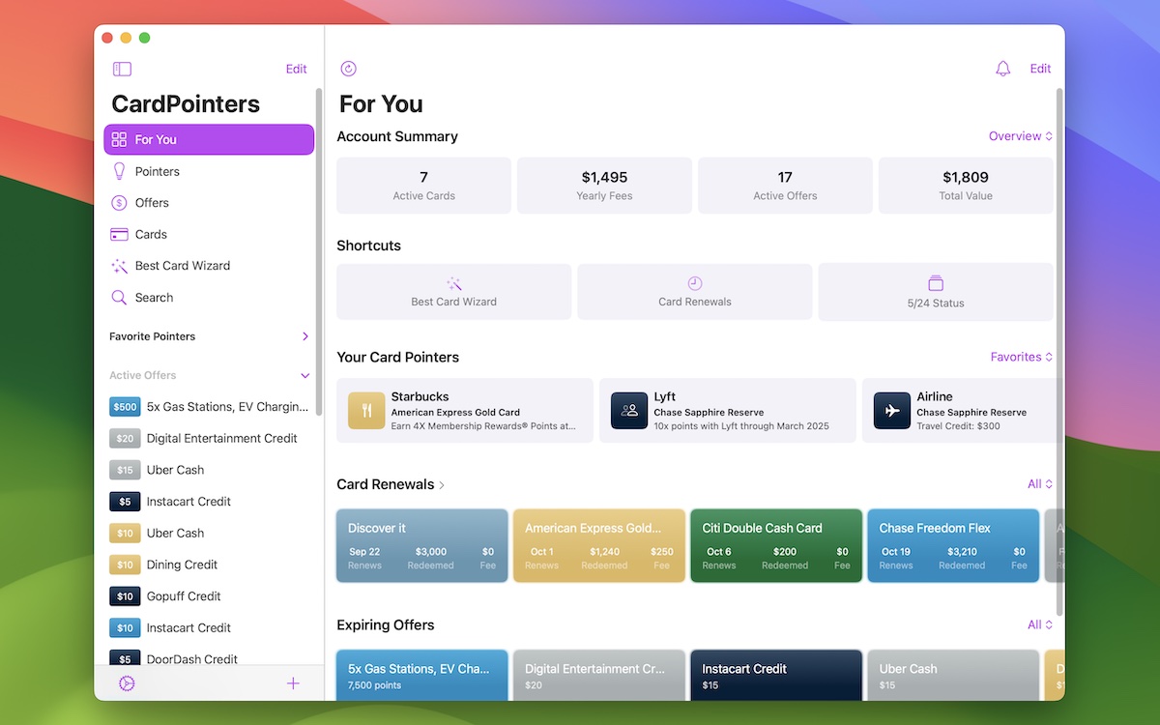Open settings gear at sidebar bottom
The image size is (1160, 725).
[x=127, y=683]
